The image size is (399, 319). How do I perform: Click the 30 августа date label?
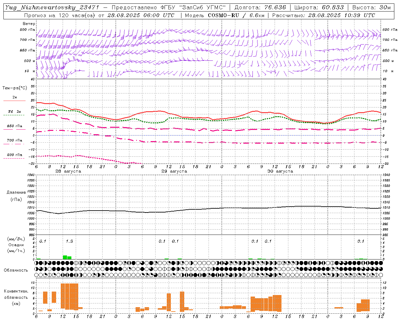pyautogui.click(x=280, y=171)
